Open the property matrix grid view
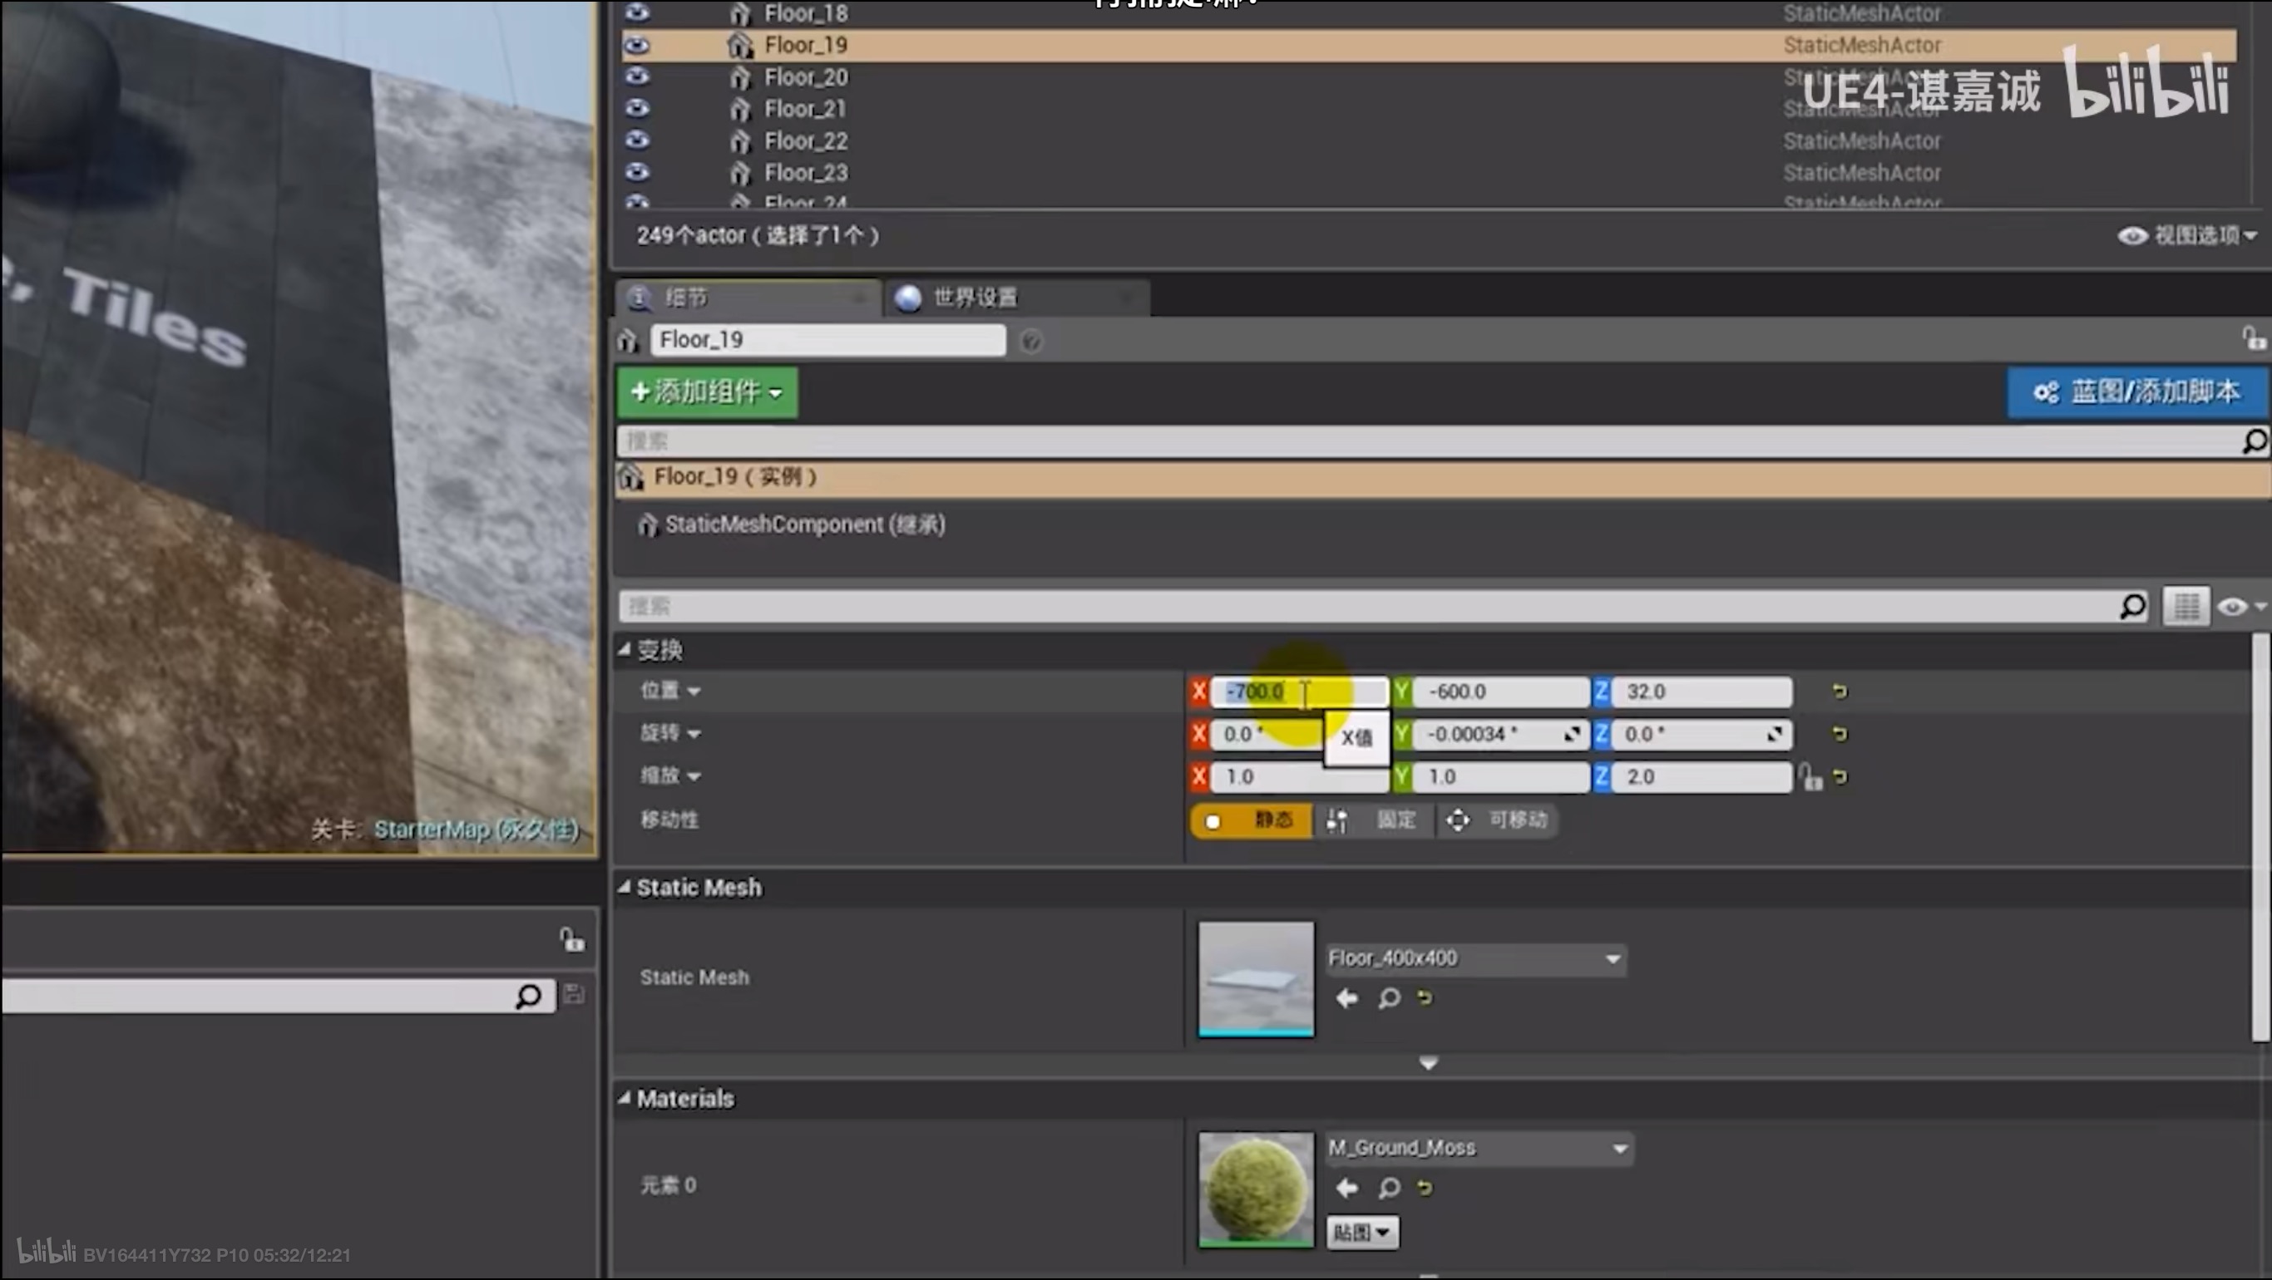 (x=2186, y=607)
